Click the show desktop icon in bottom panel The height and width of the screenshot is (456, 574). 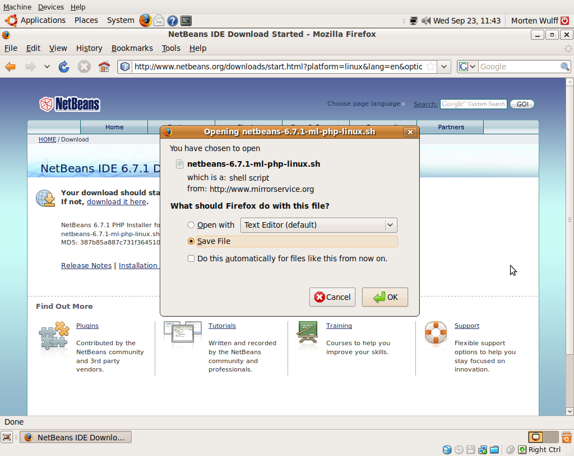[7, 438]
